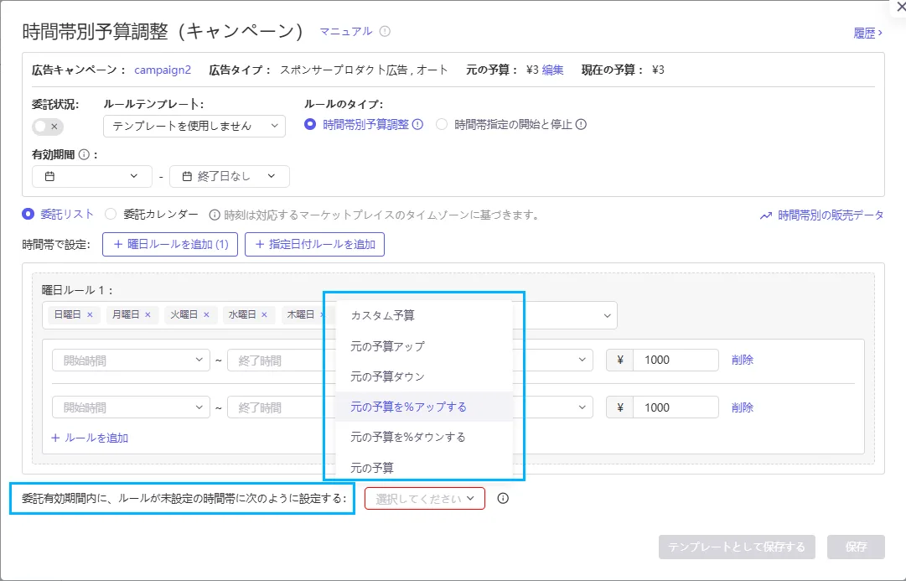Screen dimensions: 906x581
Task: Click second row budget amount field 1000
Action: pos(676,407)
